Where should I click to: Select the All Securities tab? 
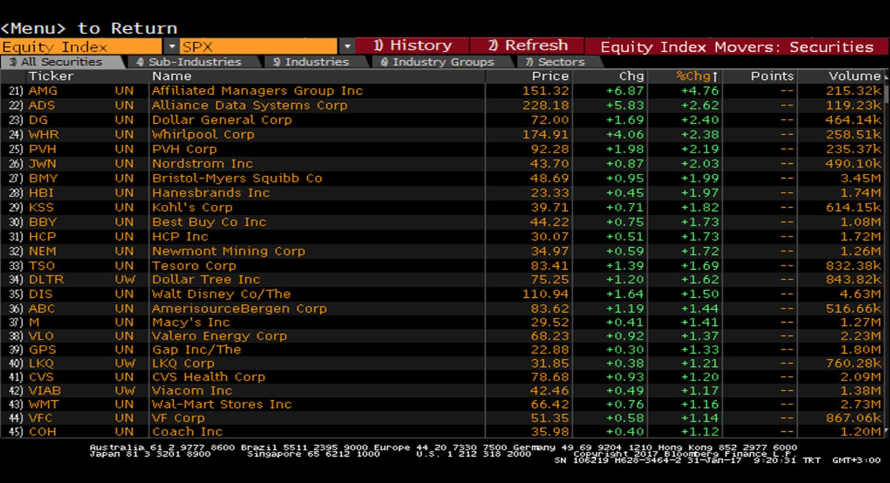pos(62,62)
